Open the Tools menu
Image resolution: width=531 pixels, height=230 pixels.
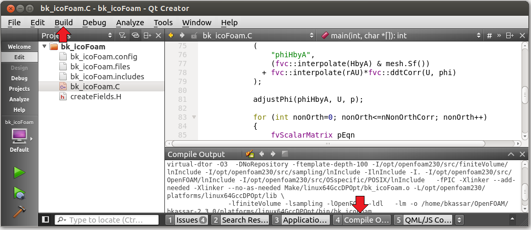163,23
